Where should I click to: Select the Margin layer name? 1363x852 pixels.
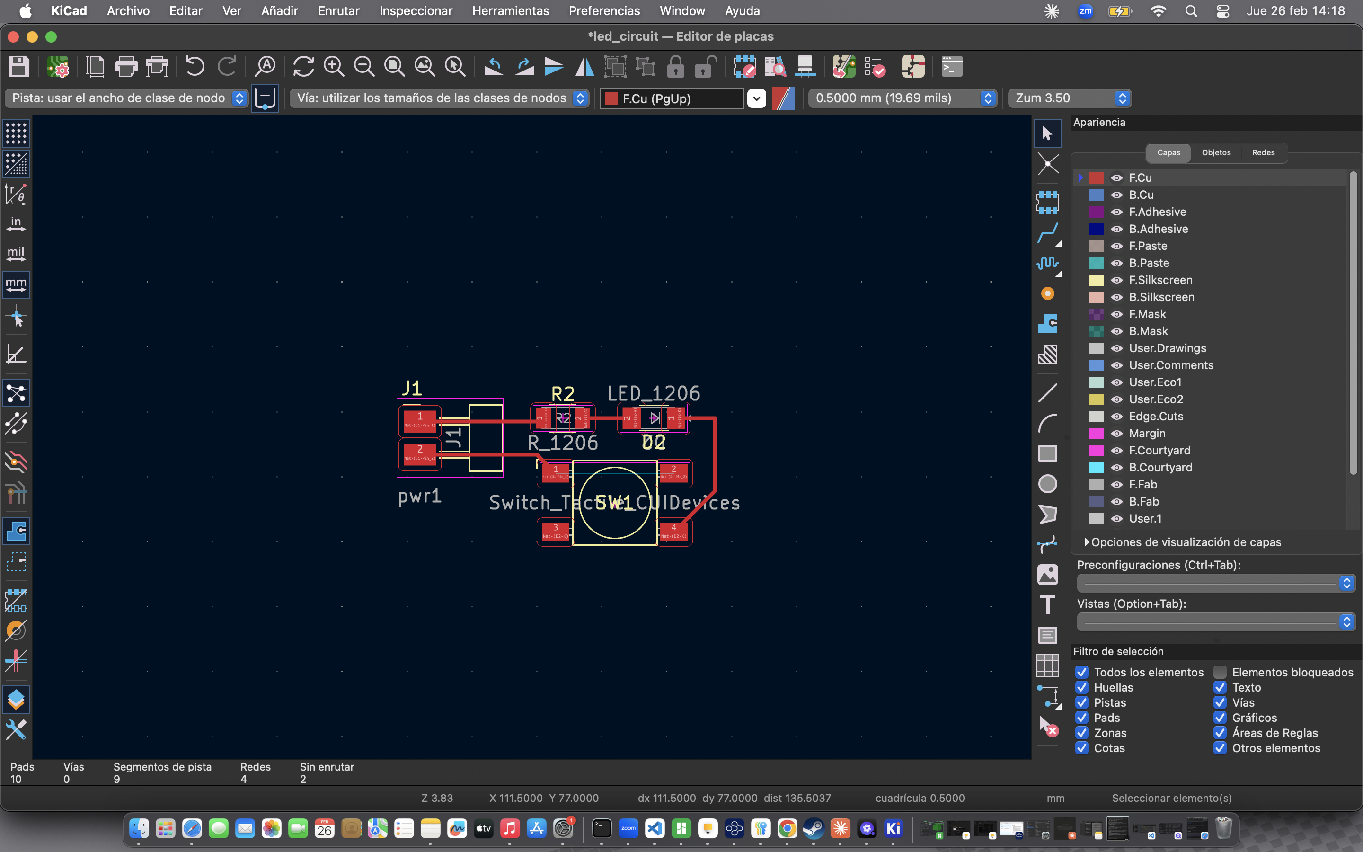[1147, 433]
